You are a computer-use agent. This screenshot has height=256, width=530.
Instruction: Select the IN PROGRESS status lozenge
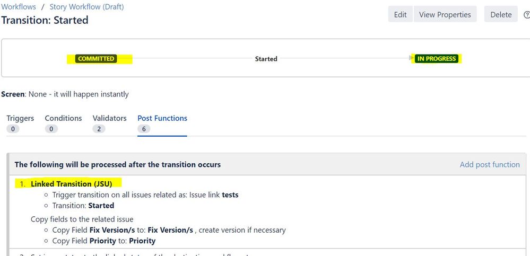(x=437, y=59)
